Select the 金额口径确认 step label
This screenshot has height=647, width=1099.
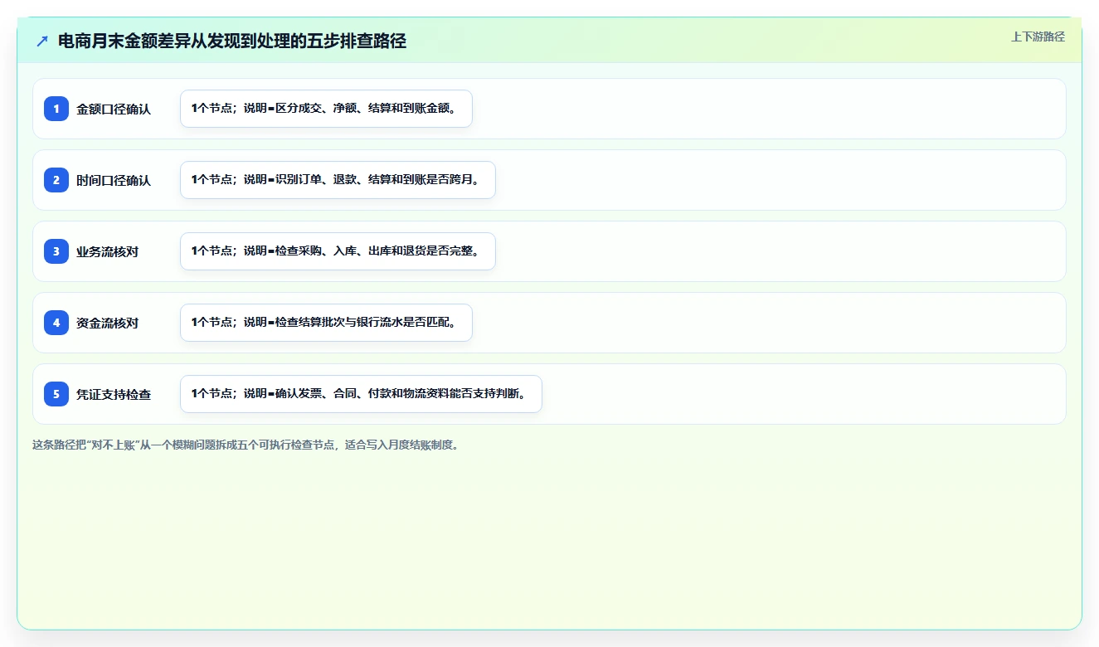[x=114, y=109]
